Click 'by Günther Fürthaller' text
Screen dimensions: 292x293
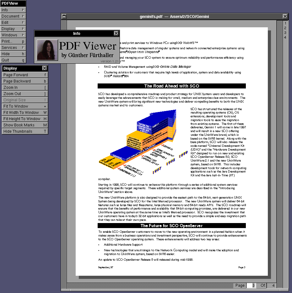point(87,55)
